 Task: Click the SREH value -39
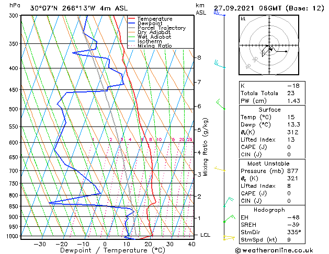pyautogui.click(x=293, y=225)
